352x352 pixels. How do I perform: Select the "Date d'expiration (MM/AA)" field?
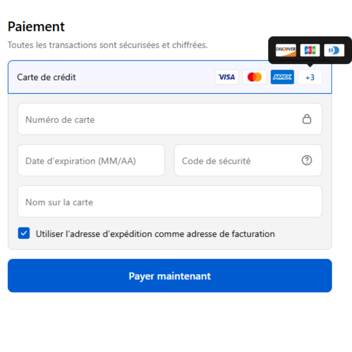[91, 161]
